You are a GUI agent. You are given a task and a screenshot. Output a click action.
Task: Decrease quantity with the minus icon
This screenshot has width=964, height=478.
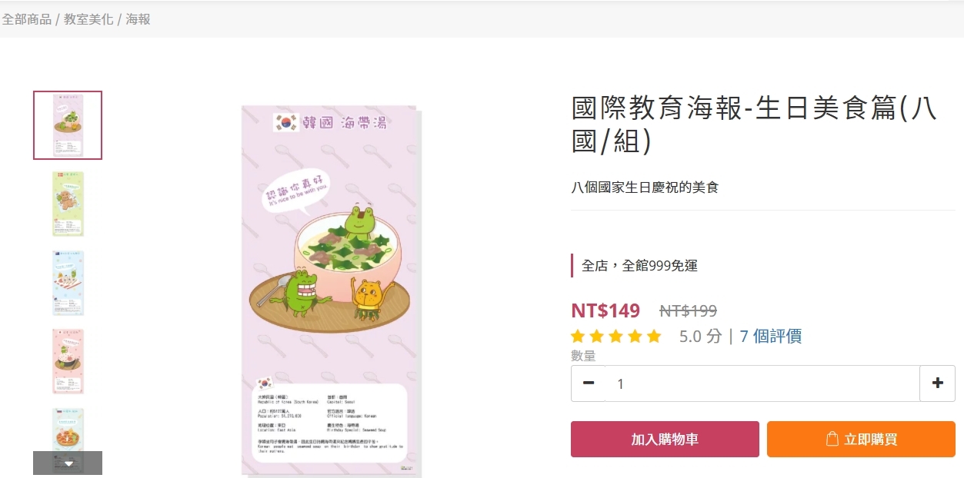click(x=589, y=383)
